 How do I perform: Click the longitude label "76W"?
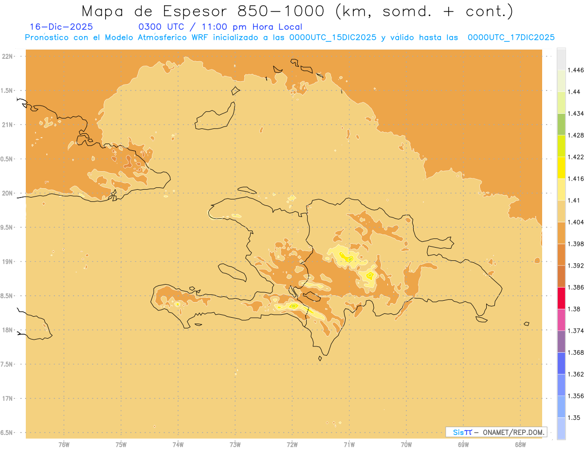64,445
